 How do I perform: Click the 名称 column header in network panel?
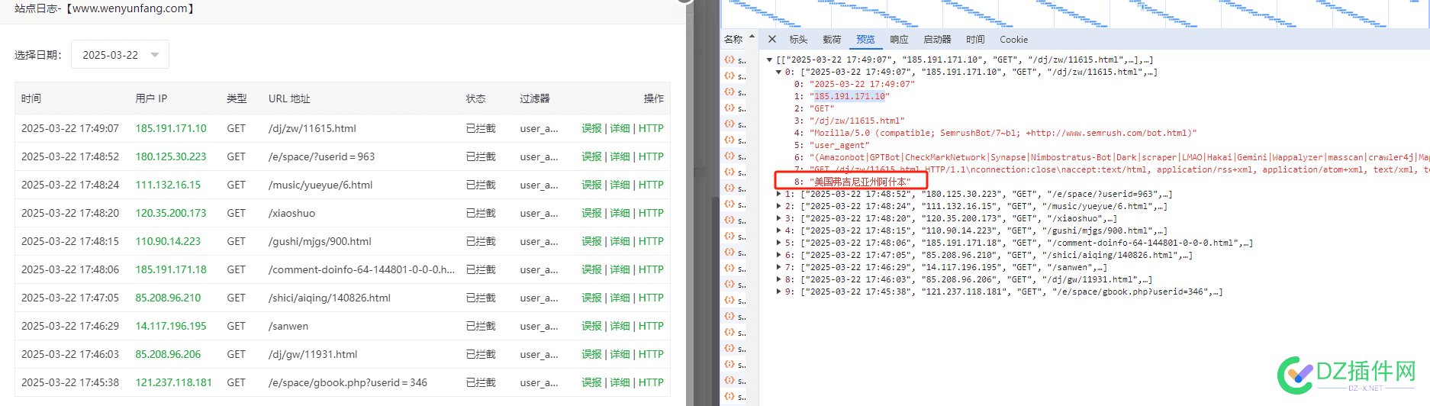coord(733,39)
